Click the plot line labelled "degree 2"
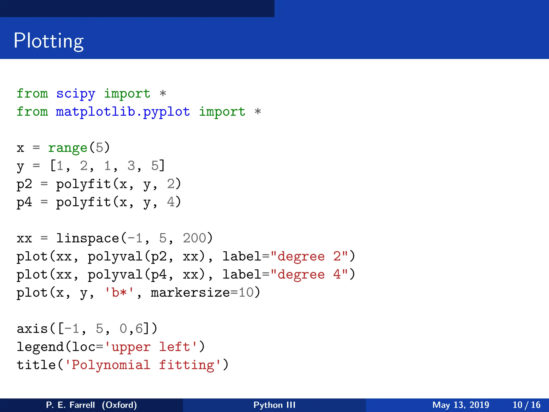Viewport: 549px width, 412px height. [186, 256]
